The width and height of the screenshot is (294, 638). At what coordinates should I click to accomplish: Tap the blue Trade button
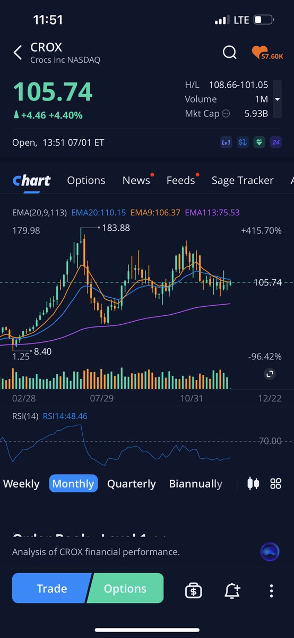click(52, 589)
